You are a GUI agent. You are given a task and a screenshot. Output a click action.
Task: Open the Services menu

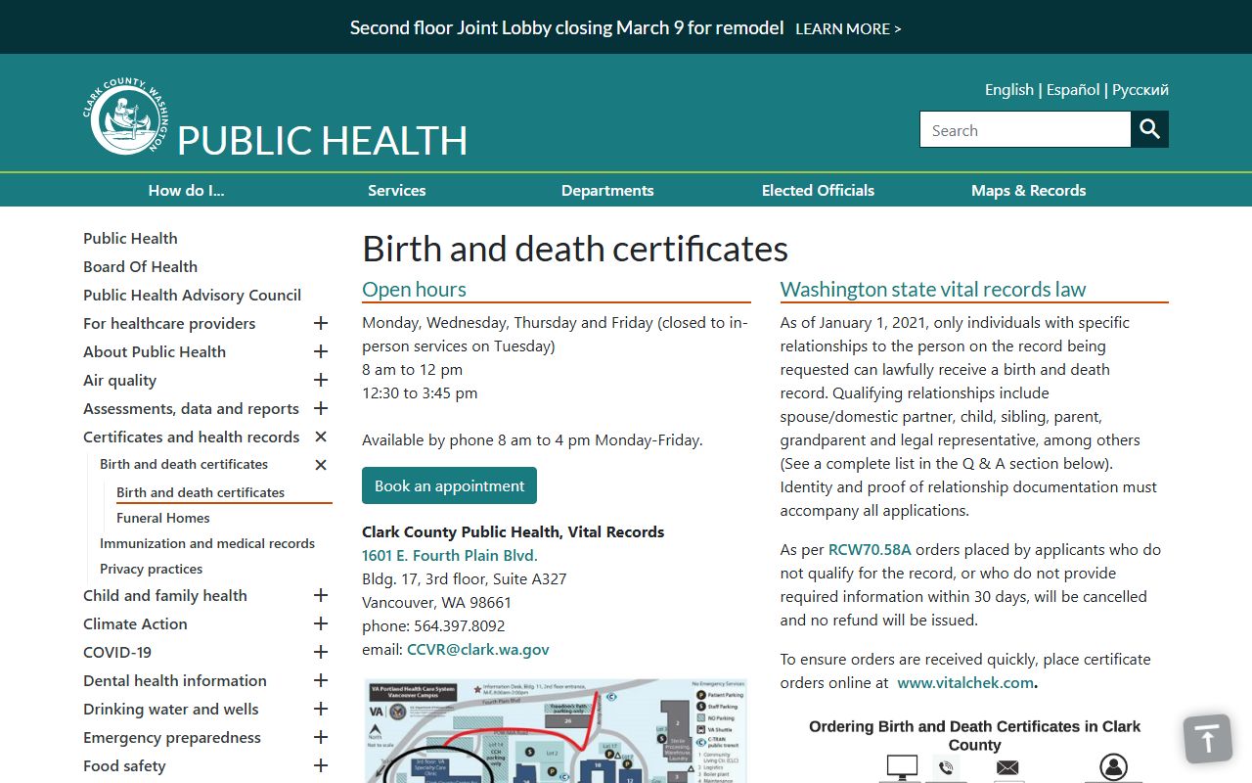point(396,190)
